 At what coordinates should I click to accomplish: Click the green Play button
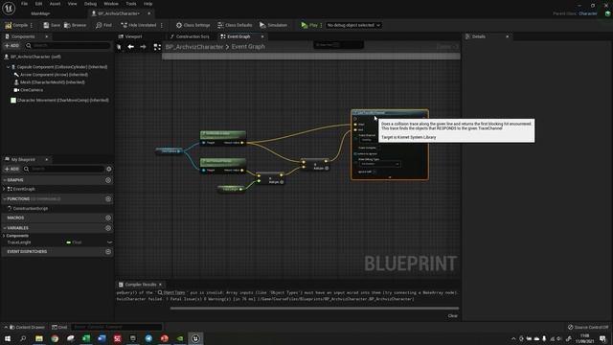(x=309, y=25)
